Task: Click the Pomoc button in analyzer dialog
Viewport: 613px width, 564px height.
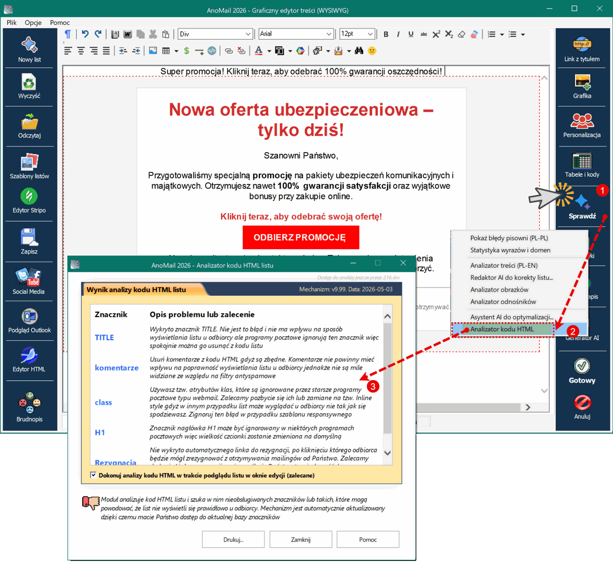Action: [368, 539]
